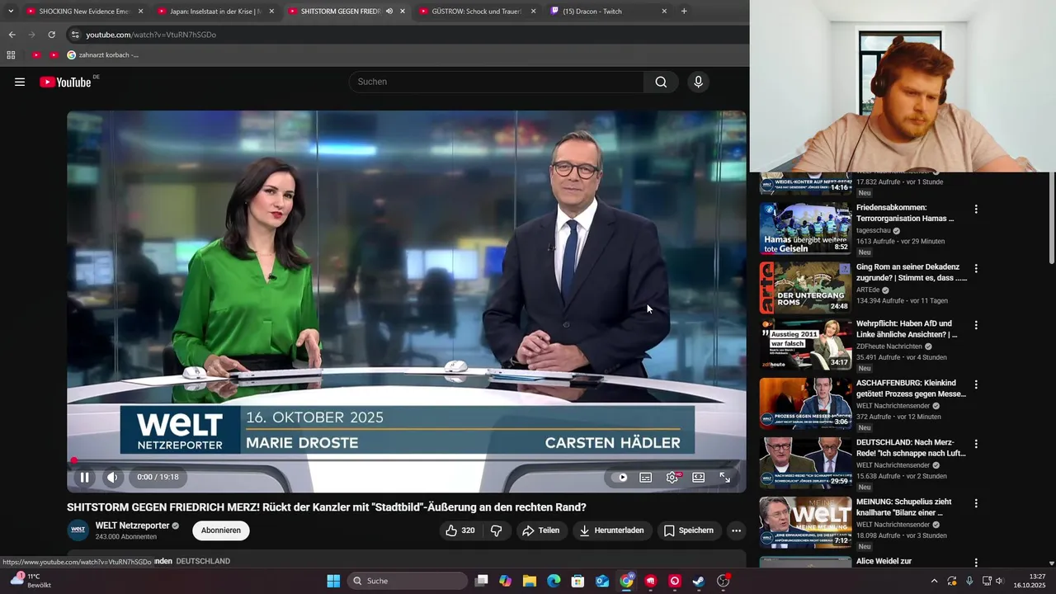Mute the video using the speaker icon
This screenshot has width=1056, height=594.
(112, 477)
